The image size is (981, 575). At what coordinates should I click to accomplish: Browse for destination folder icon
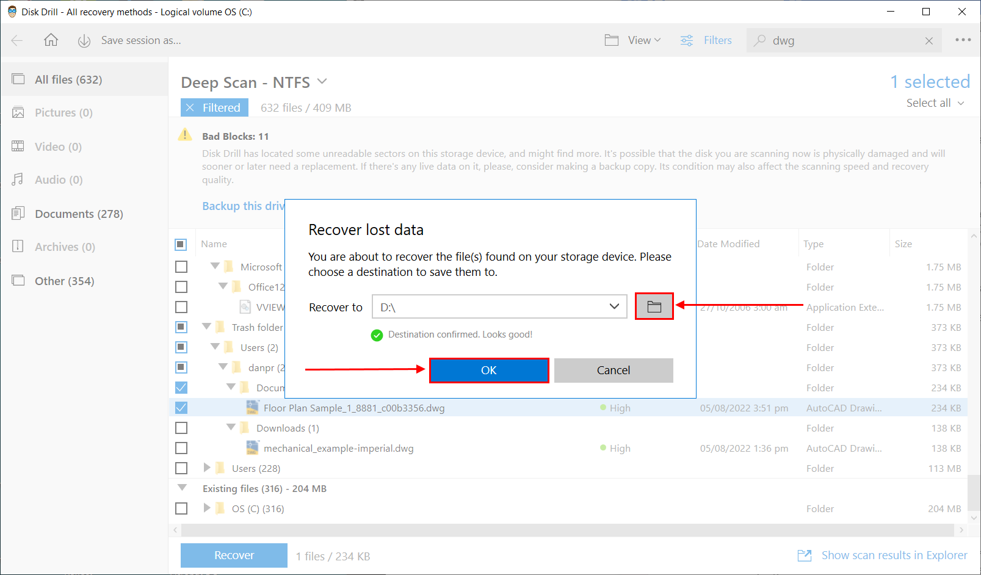[x=654, y=306]
